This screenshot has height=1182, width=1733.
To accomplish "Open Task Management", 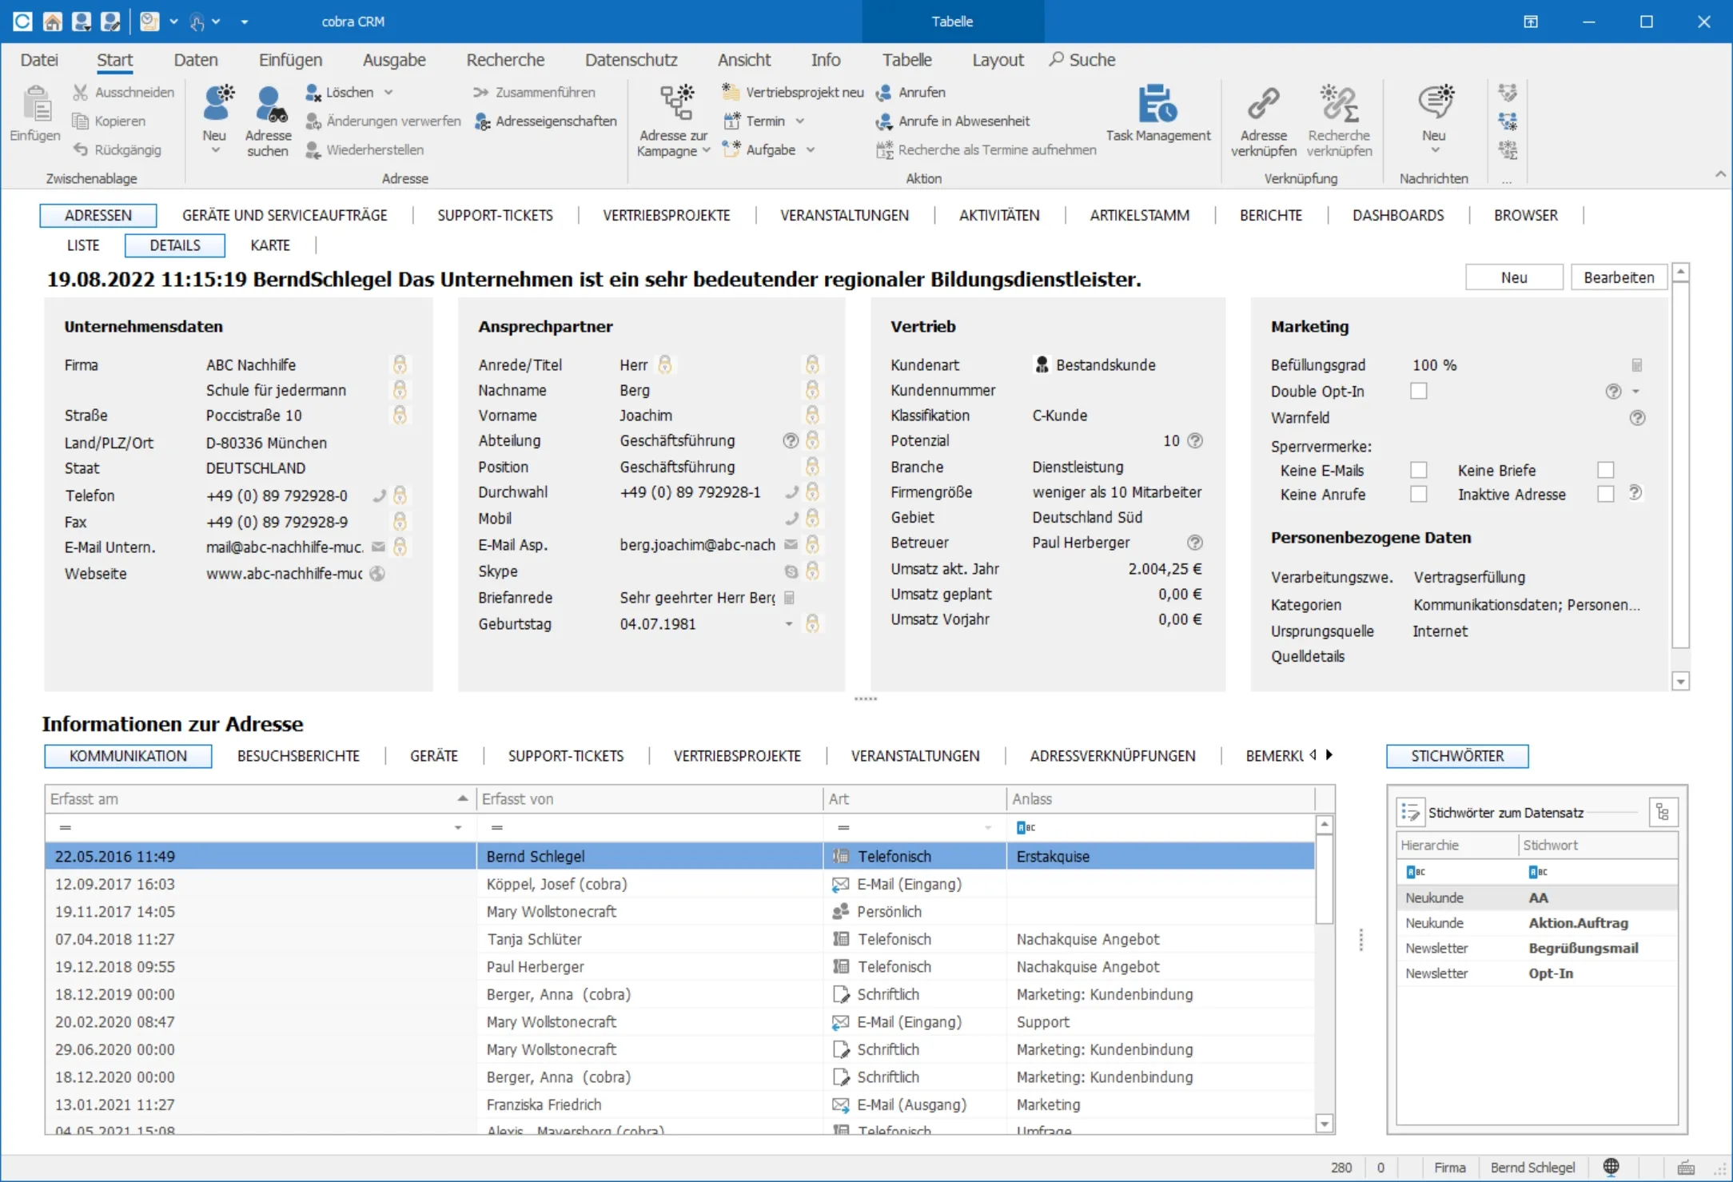I will tap(1158, 114).
